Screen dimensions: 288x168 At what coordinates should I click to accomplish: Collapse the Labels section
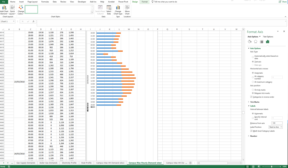coord(249,106)
